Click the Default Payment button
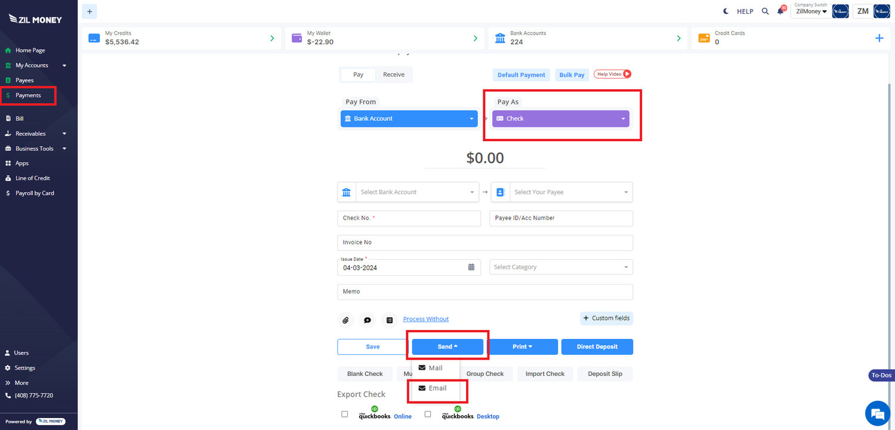Viewport: 895px width, 430px height. 521,75
